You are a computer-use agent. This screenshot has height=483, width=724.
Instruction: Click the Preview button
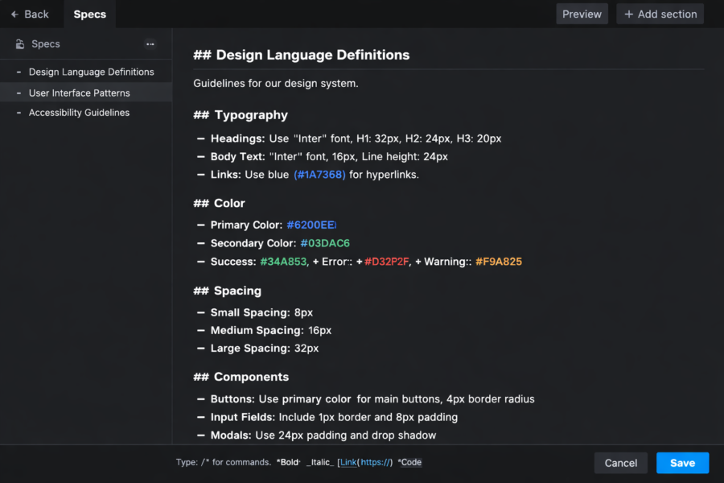582,14
